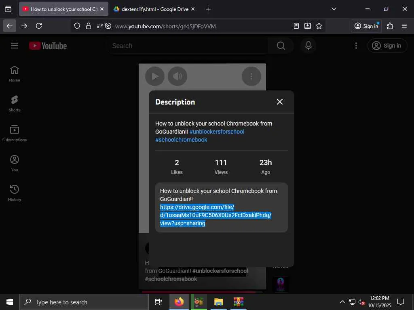This screenshot has height=310, width=414.
Task: Open Shorts player more options button
Action: [x=251, y=76]
